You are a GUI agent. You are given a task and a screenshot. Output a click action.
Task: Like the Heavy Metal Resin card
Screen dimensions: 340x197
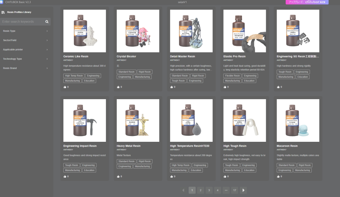pyautogui.click(x=118, y=177)
